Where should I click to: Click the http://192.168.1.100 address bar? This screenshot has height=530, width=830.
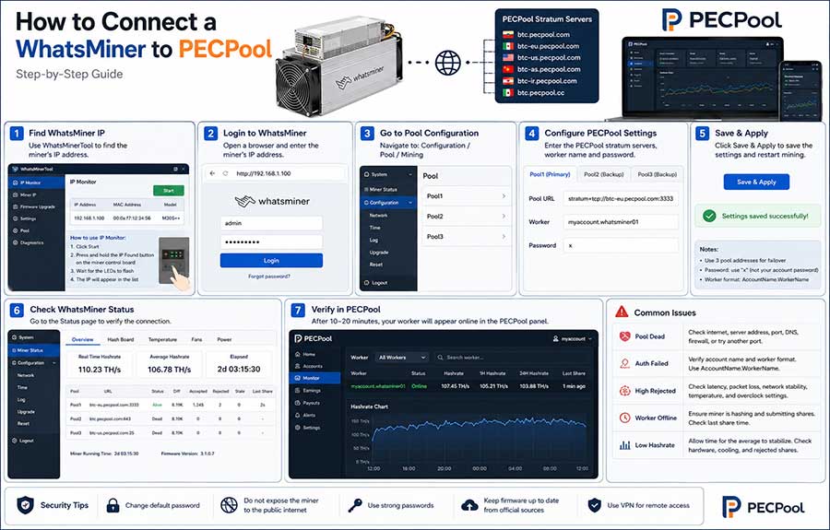coord(289,173)
